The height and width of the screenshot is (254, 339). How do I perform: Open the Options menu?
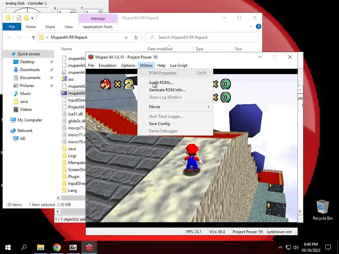pyautogui.click(x=128, y=65)
